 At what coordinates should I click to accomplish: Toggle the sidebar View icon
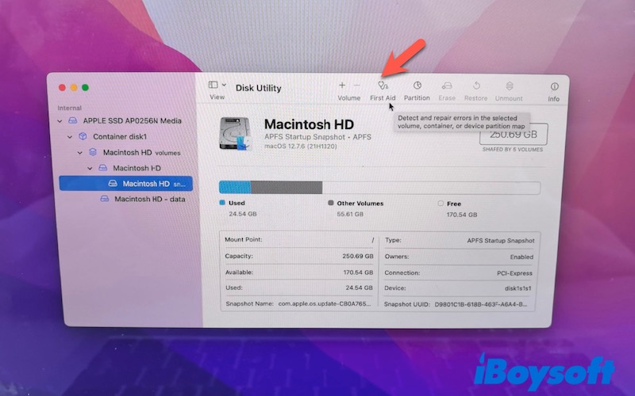tap(213, 85)
